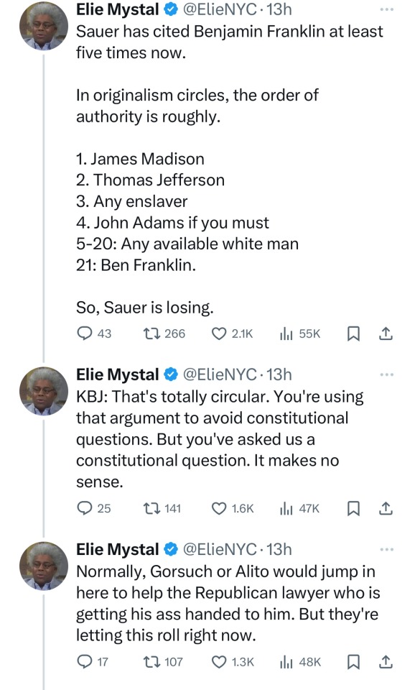Open @ElieNYC handle on KBJ tweet
The height and width of the screenshot is (690, 415).
(x=219, y=374)
